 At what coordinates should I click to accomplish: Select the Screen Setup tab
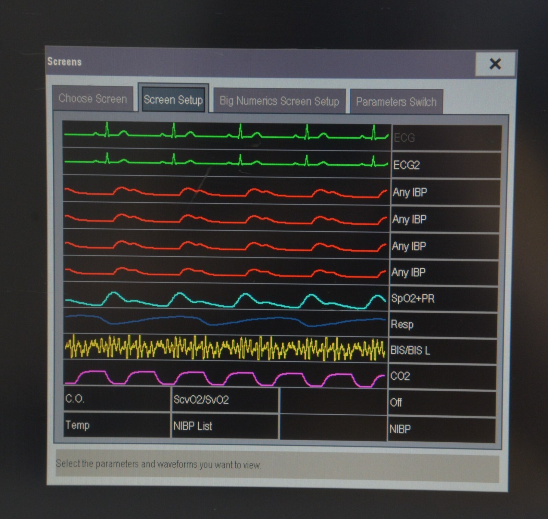173,100
